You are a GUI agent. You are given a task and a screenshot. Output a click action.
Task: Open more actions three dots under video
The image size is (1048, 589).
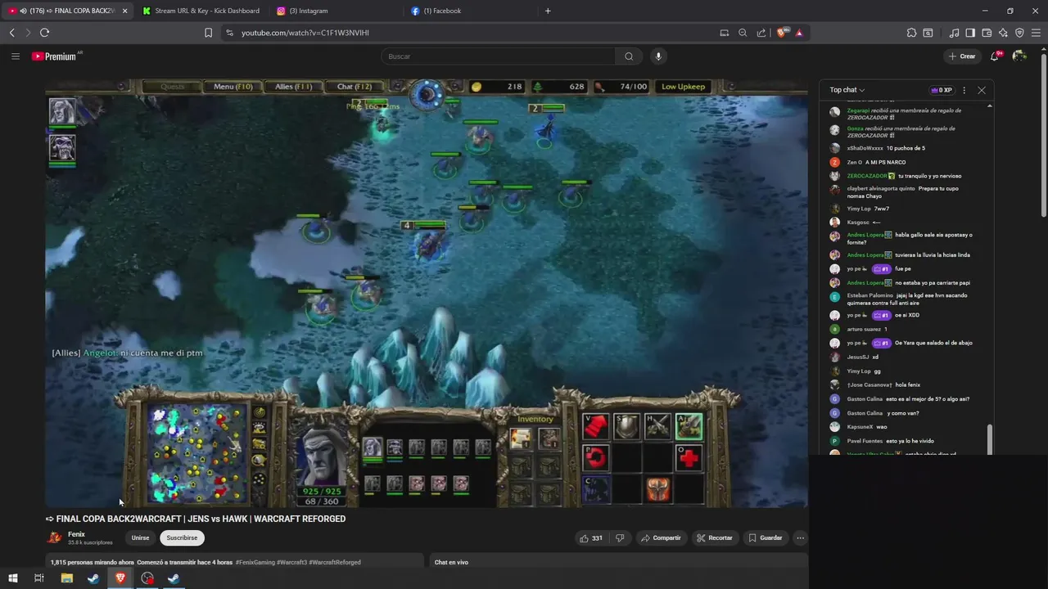point(800,537)
